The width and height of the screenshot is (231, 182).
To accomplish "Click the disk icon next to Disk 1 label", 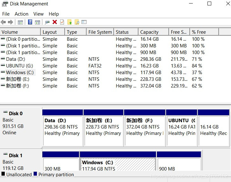I will [5, 154].
